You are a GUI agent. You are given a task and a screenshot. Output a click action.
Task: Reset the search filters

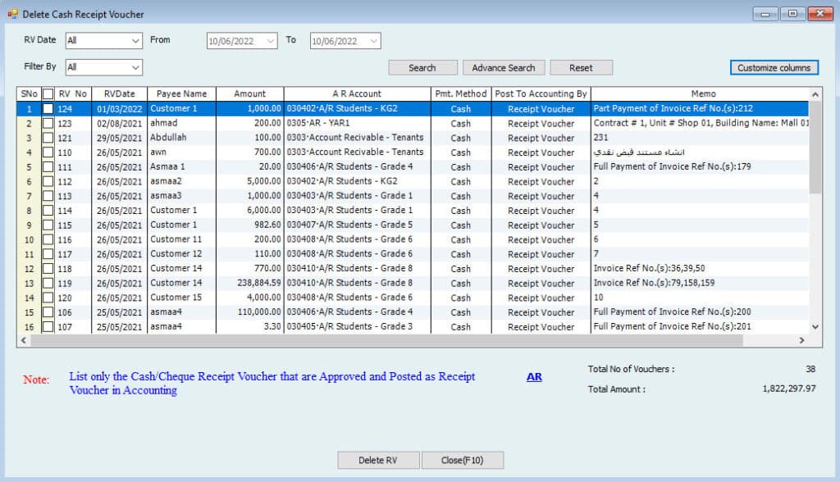coord(581,68)
